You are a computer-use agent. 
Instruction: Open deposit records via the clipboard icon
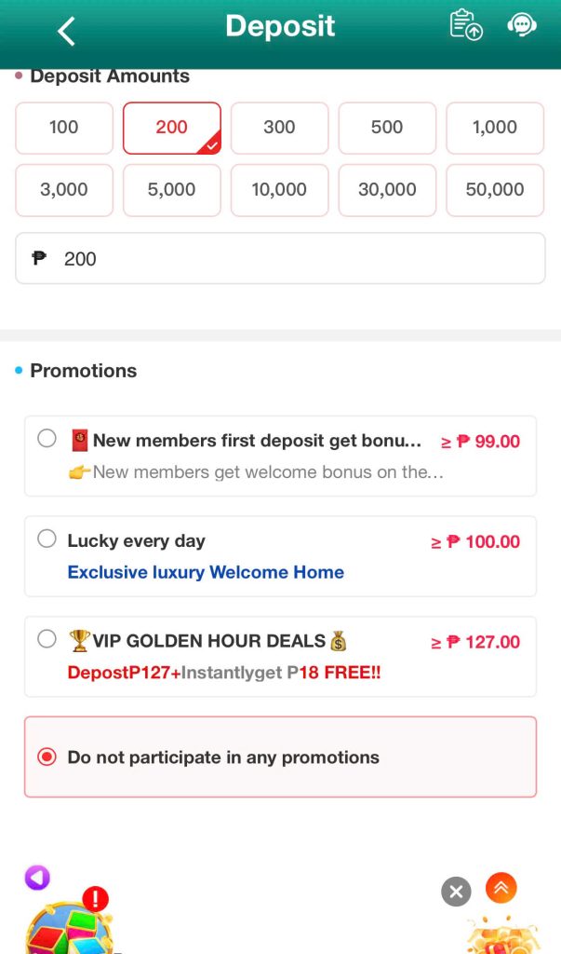coord(466,25)
